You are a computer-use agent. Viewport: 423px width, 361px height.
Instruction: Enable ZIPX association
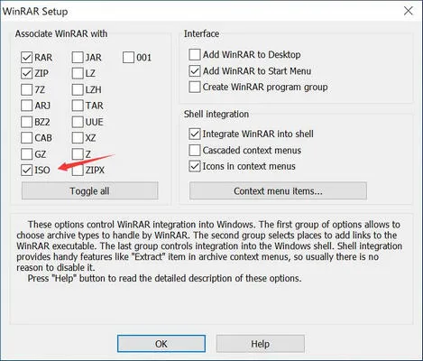coord(78,170)
